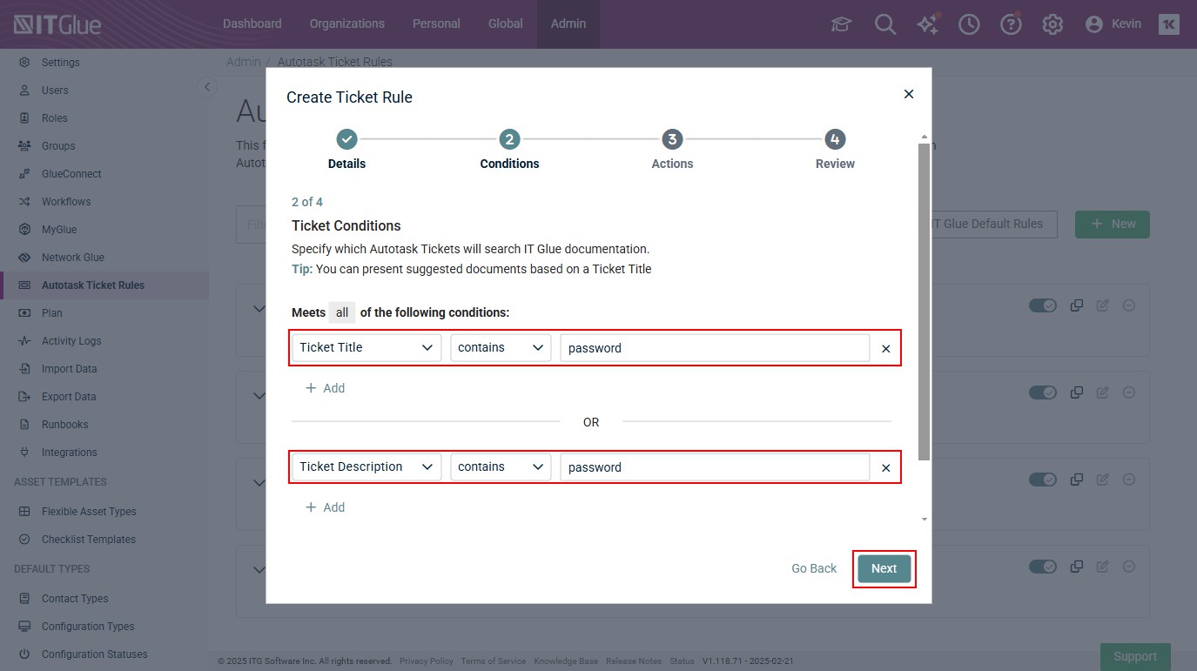The image size is (1197, 671).
Task: Open the help question mark icon
Action: coord(1011,24)
